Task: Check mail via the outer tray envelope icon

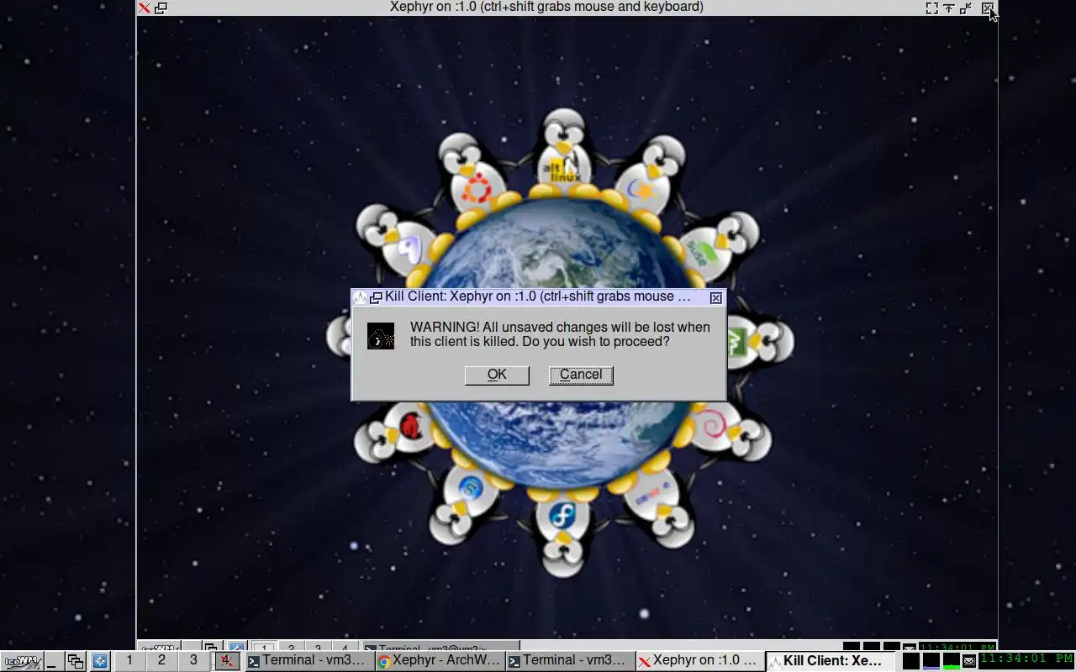Action: [969, 661]
